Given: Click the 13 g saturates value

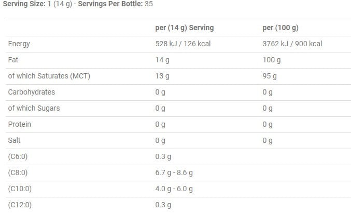Looking at the screenshot, I should (x=162, y=76).
